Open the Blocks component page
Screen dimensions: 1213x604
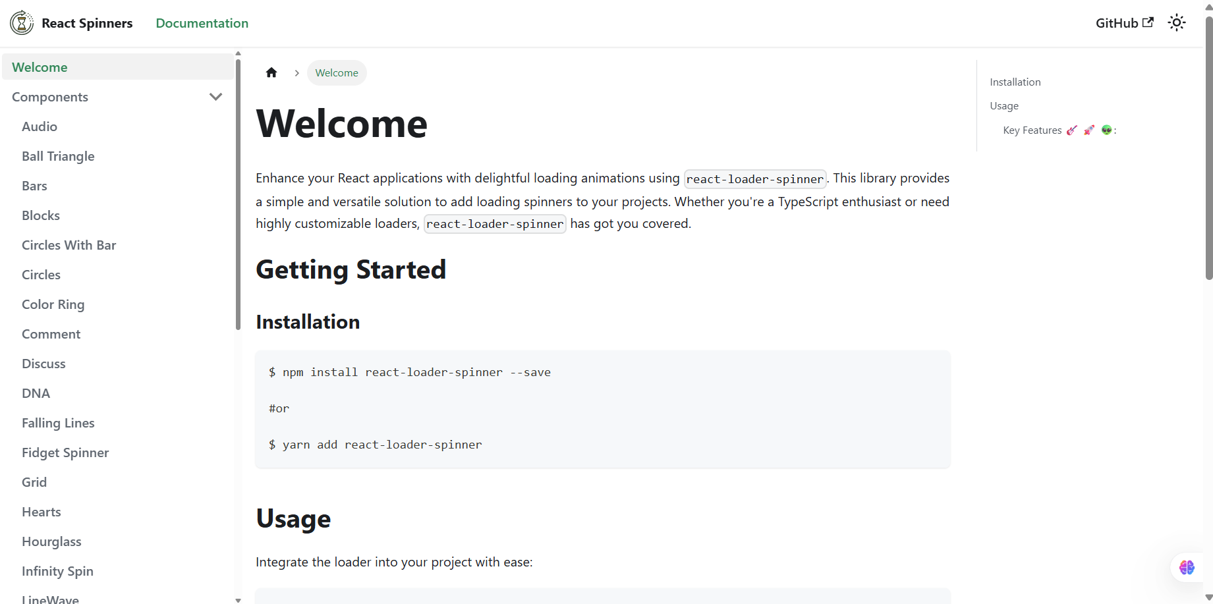tap(41, 215)
